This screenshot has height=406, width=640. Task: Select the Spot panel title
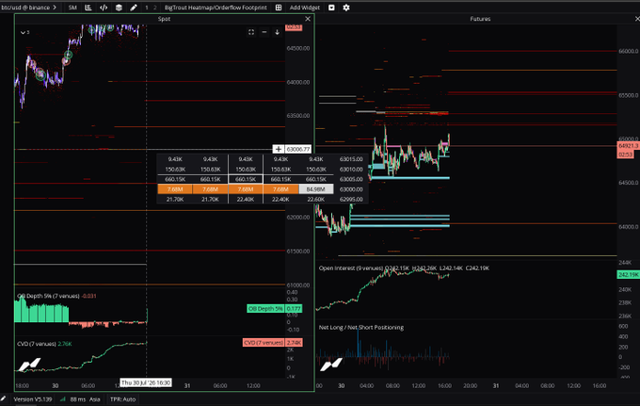(164, 19)
